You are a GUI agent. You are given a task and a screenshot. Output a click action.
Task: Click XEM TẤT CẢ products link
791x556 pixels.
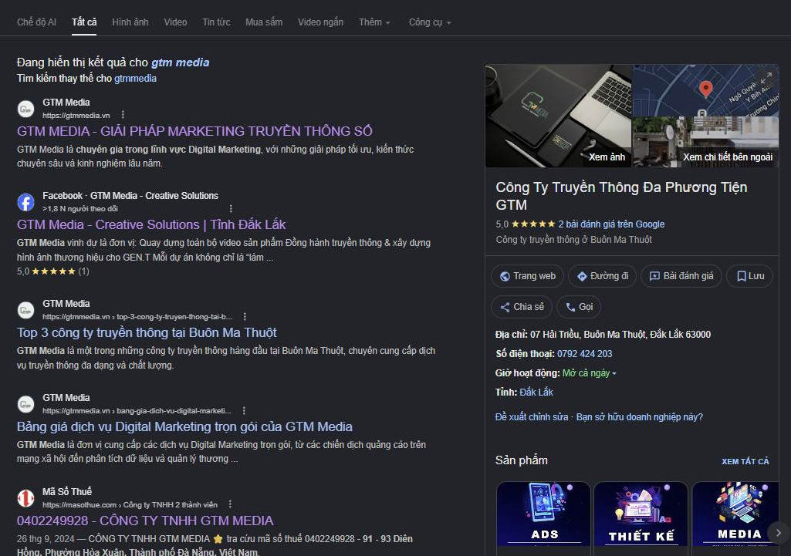pyautogui.click(x=745, y=461)
